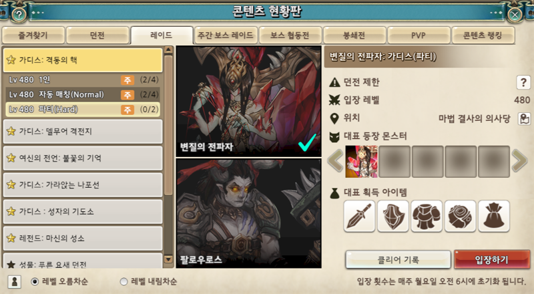Expand the 여신의 전언: 불꽃의 기억 raid entry
This screenshot has width=534, height=294.
pyautogui.click(x=83, y=158)
